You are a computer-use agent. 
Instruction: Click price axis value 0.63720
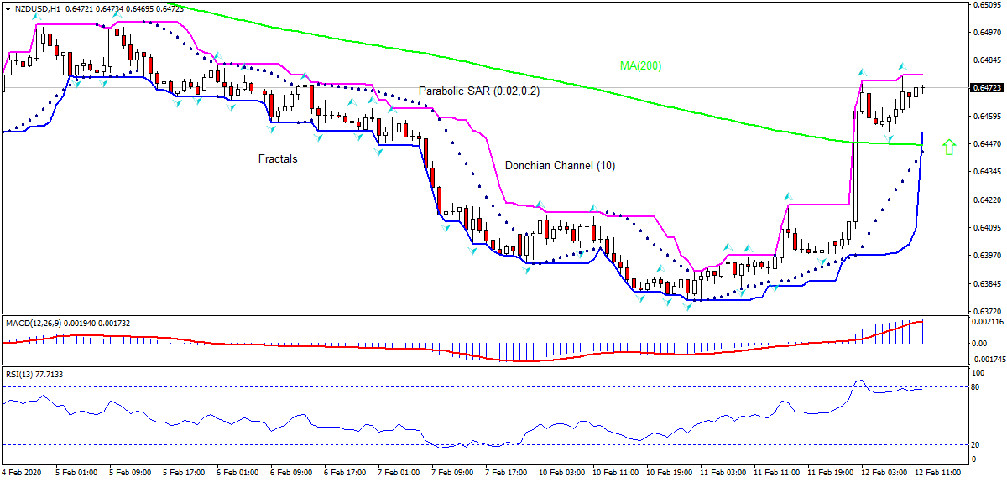tap(987, 311)
